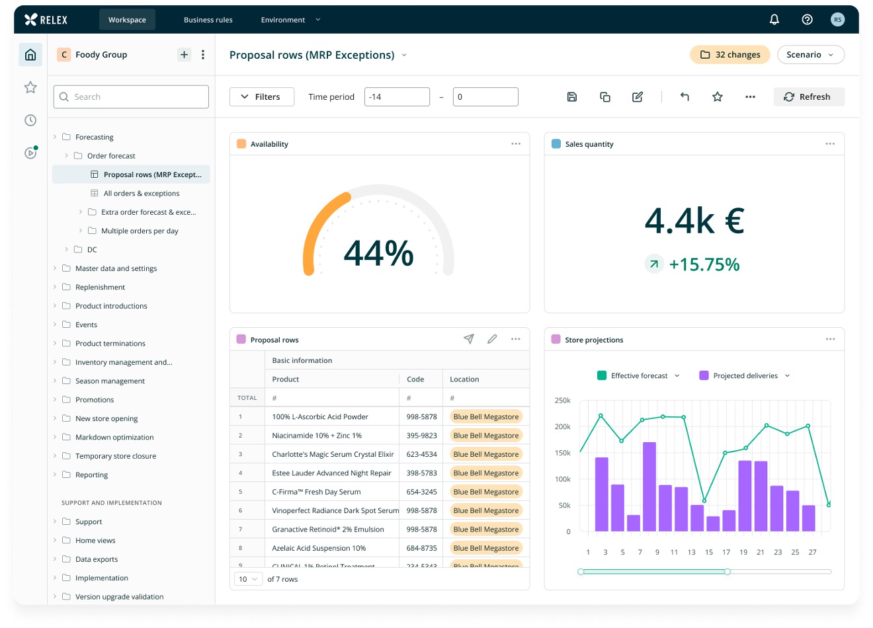Switch to Business rules tab
Viewport: 873px width, 628px height.
(208, 20)
